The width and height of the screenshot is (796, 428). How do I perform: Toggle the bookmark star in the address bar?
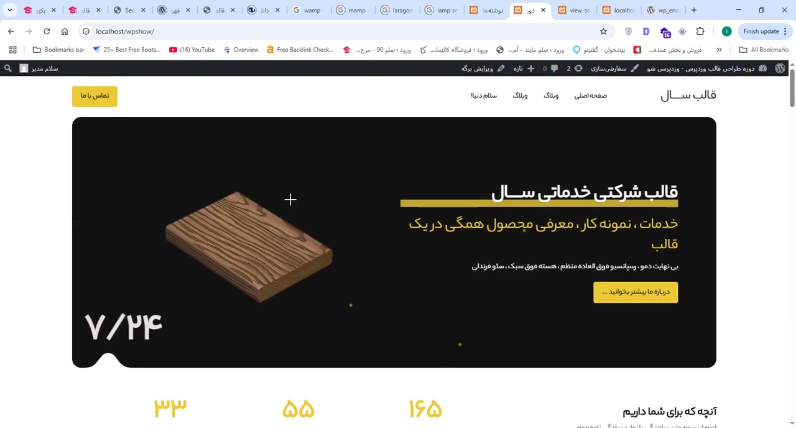pos(603,31)
